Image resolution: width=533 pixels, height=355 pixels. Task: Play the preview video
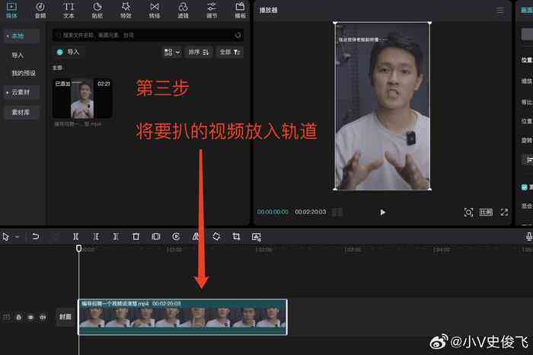[382, 213]
